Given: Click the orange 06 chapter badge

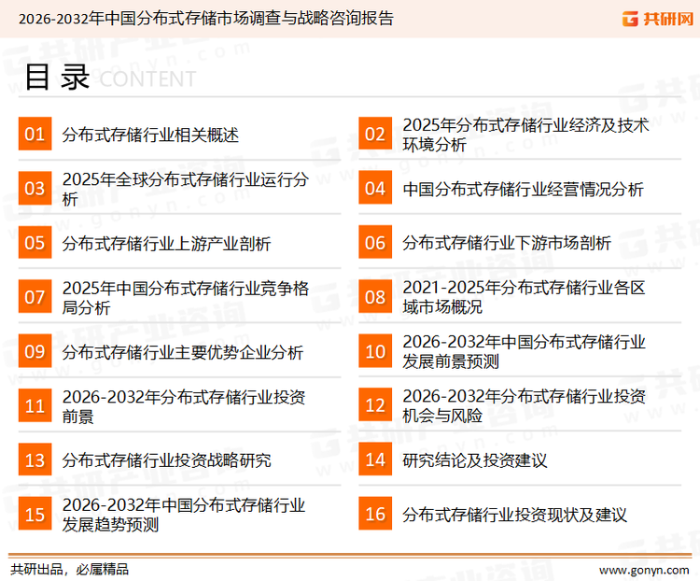Looking at the screenshot, I should pyautogui.click(x=375, y=242).
